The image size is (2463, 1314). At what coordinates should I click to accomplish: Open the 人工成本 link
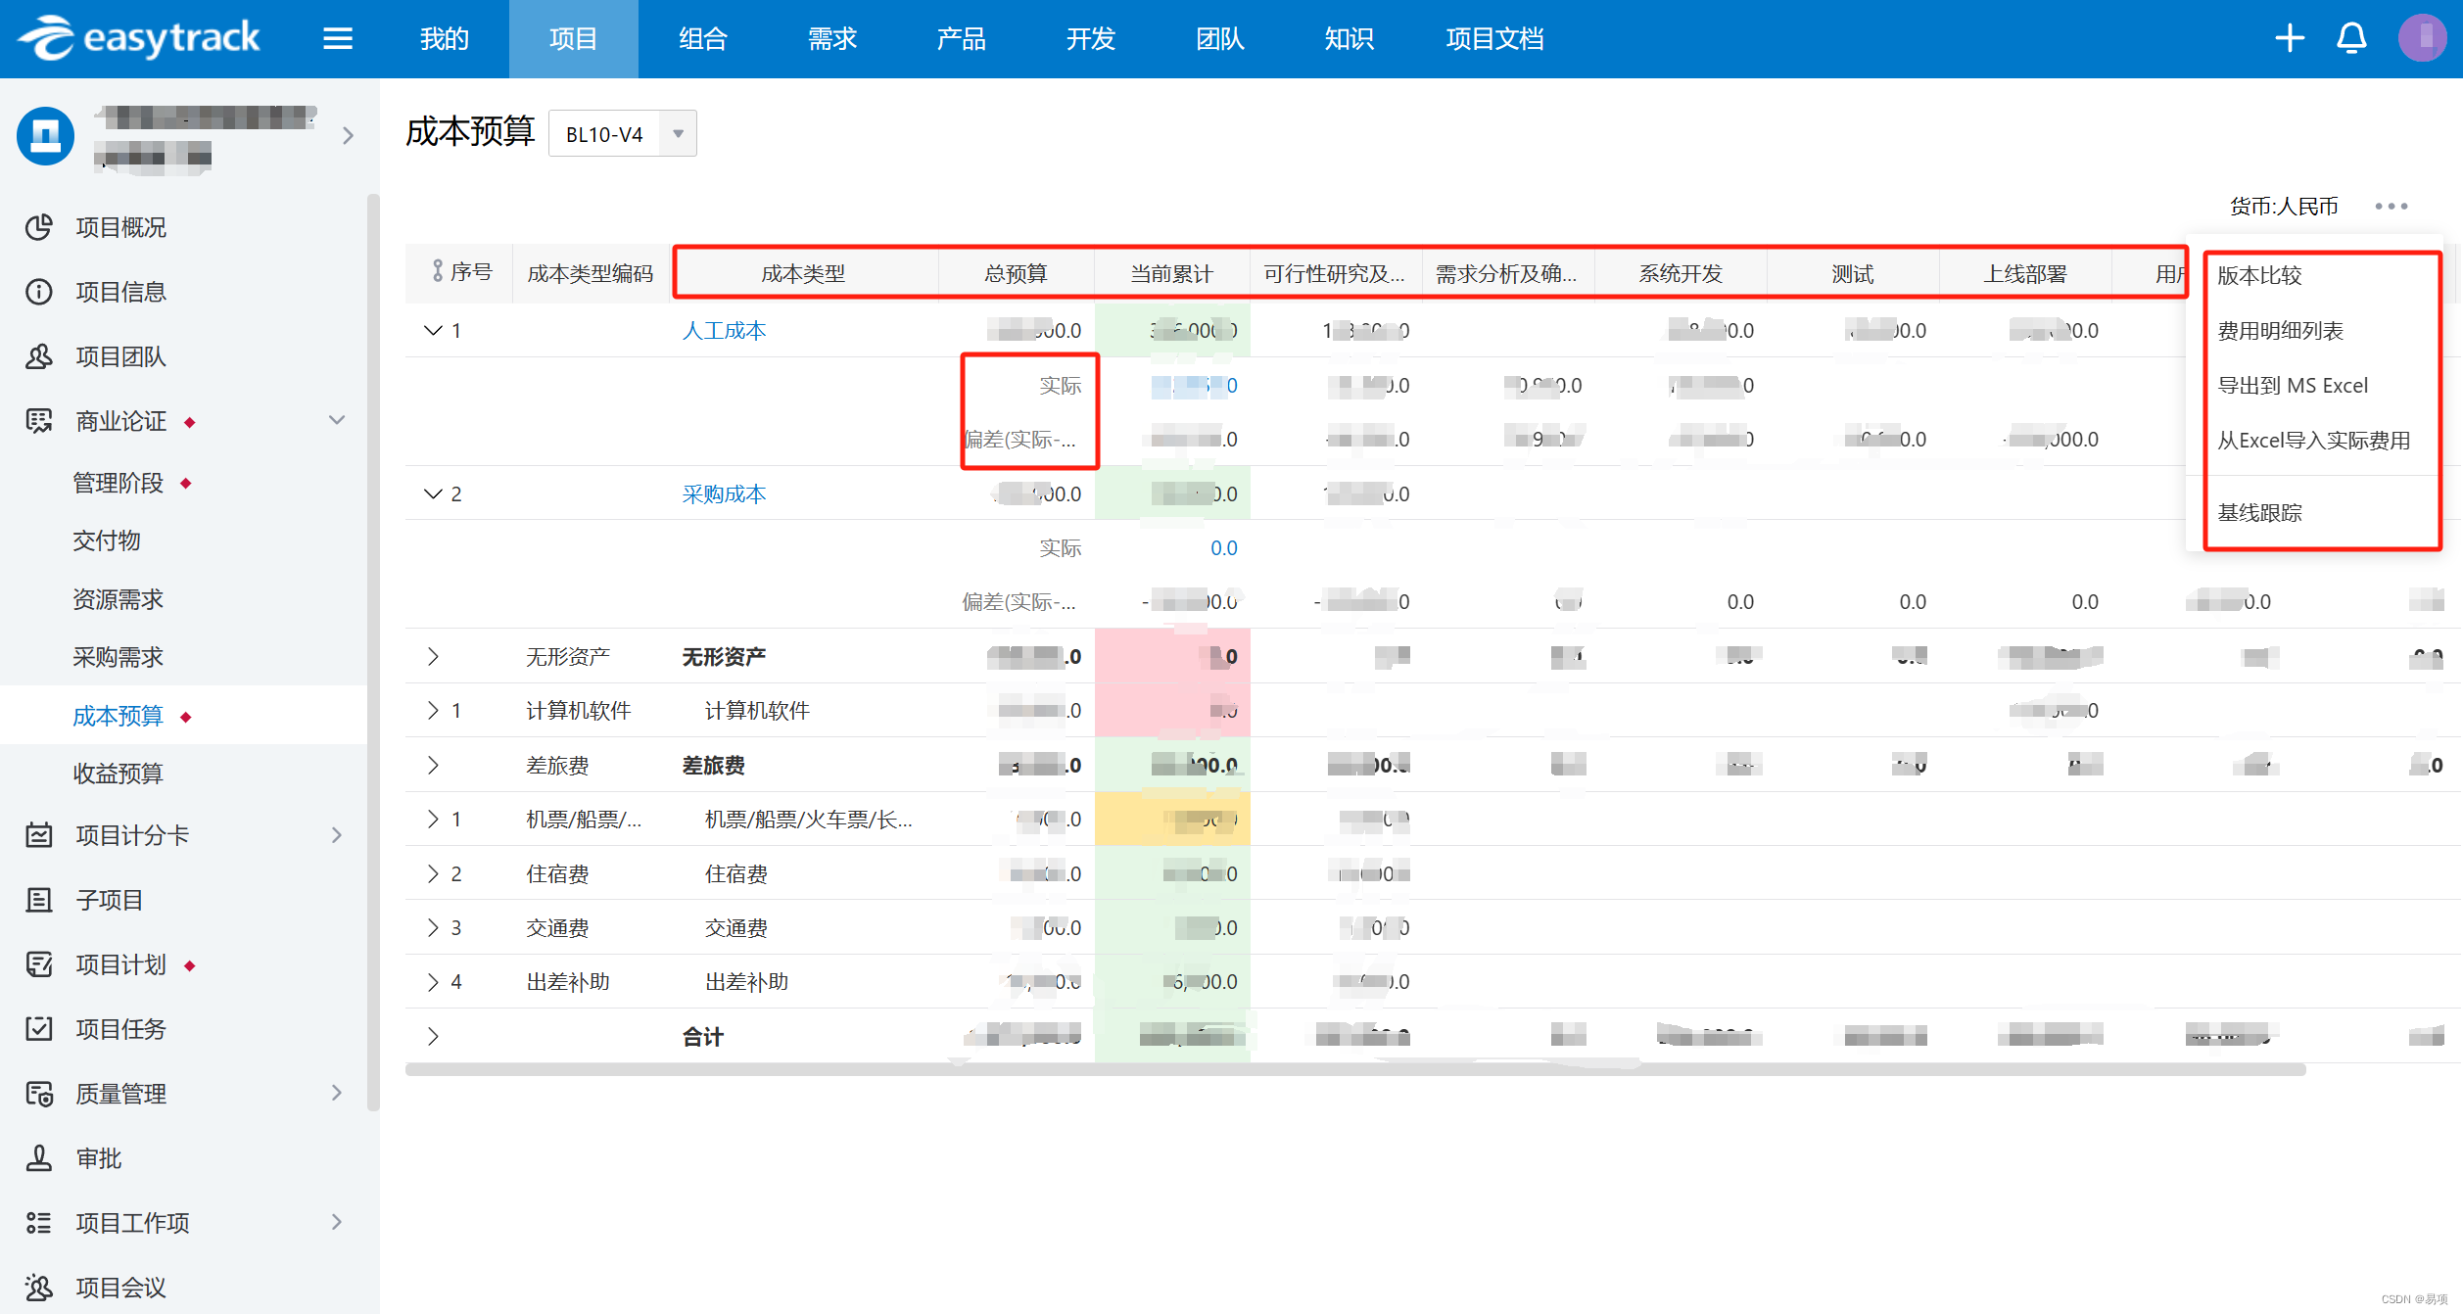point(724,330)
